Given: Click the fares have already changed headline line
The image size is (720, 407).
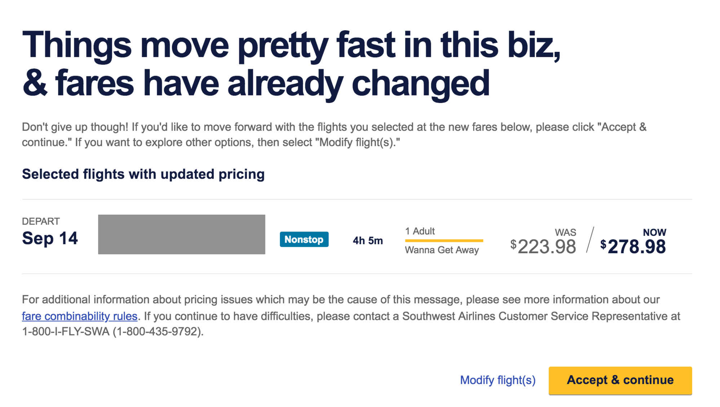Looking at the screenshot, I should (256, 84).
